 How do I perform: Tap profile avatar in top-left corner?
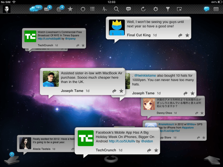point(7,9)
